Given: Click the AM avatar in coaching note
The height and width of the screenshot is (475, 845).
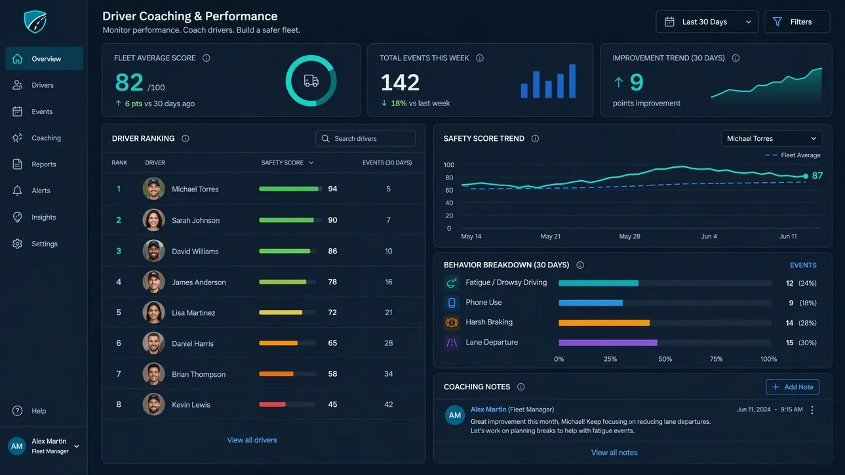Looking at the screenshot, I should pos(455,415).
